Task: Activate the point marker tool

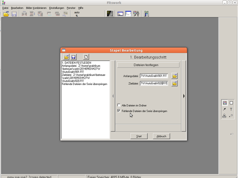Action: tap(231, 116)
